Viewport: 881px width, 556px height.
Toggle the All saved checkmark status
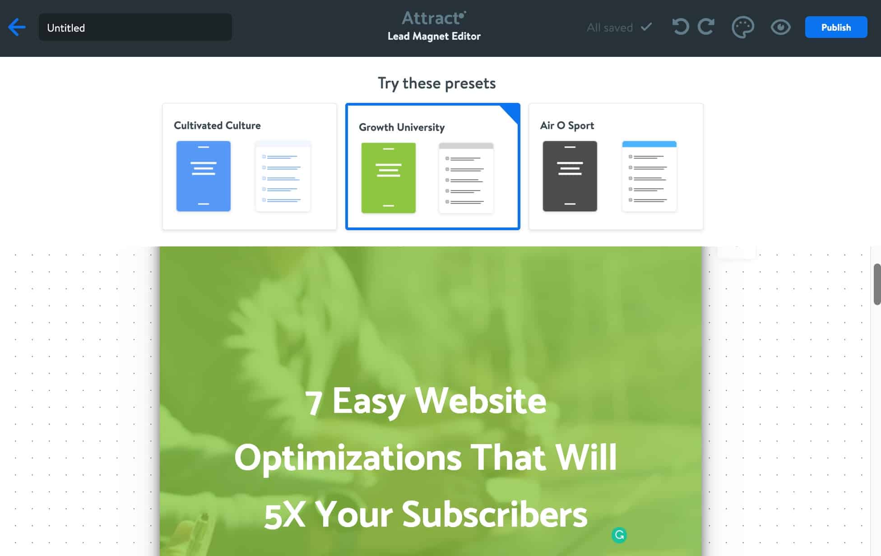[647, 27]
